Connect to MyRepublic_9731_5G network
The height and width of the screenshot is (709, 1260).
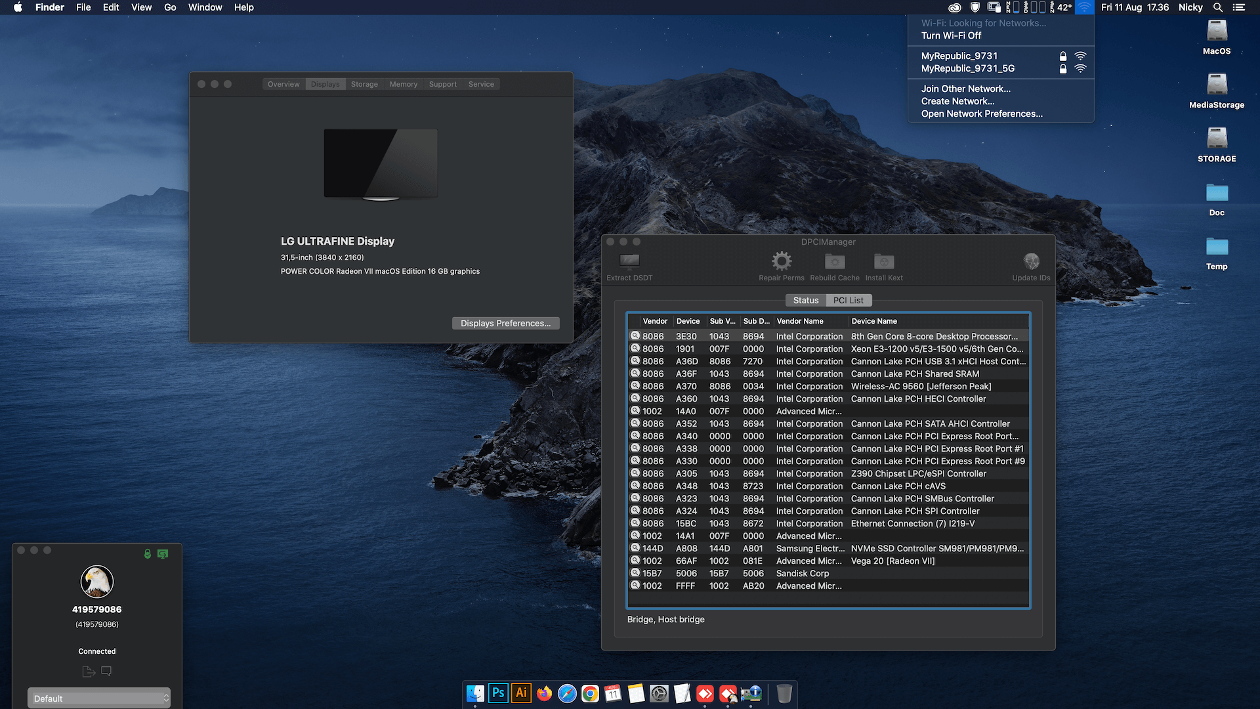click(1001, 68)
